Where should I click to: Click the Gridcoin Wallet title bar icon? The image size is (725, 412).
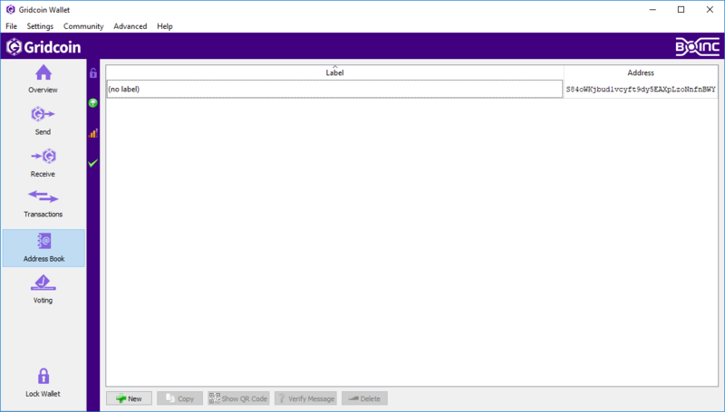click(10, 10)
